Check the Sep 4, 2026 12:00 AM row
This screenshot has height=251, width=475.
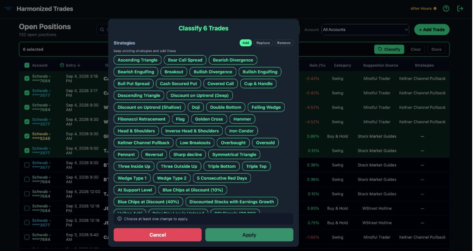(x=26, y=194)
